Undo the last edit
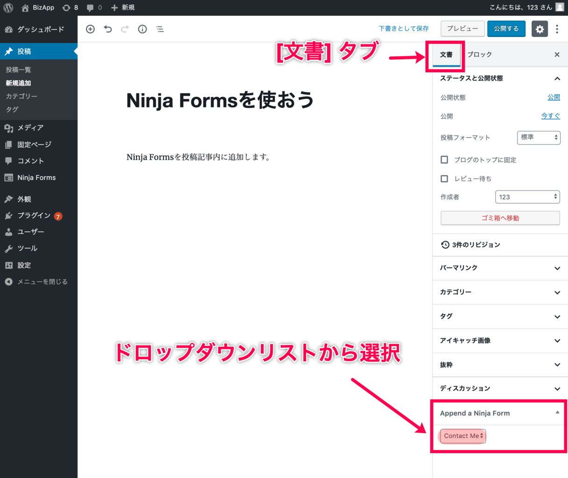 [108, 29]
